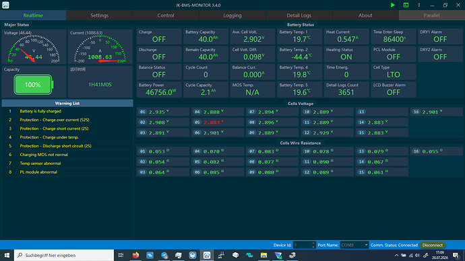Switch to the Realtime tab
465x261 pixels.
point(33,15)
